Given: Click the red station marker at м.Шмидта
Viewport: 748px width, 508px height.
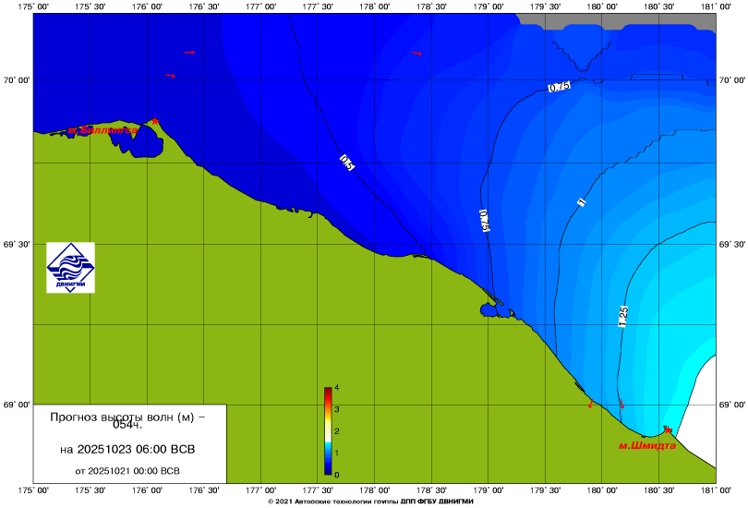Looking at the screenshot, I should [667, 430].
